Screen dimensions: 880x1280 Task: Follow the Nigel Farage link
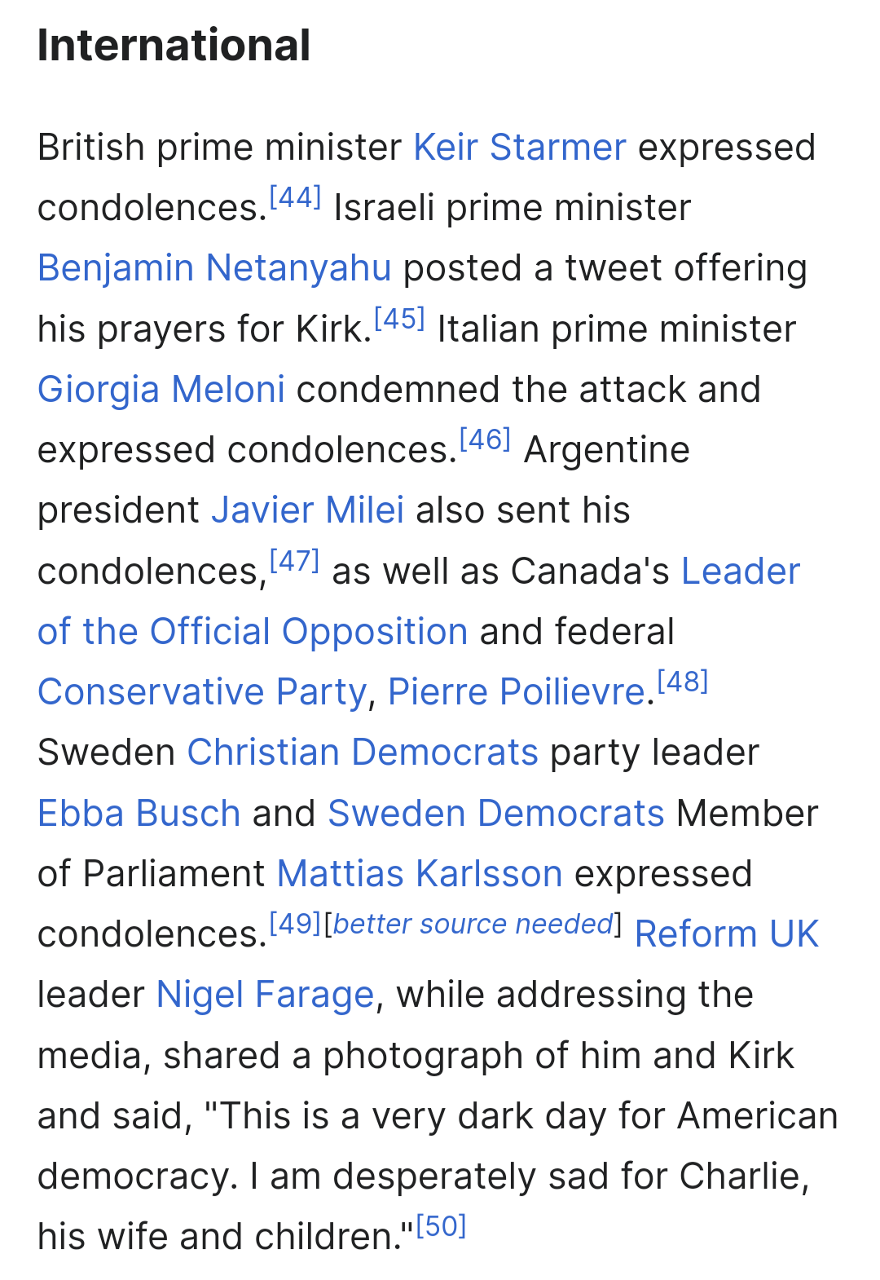point(265,995)
